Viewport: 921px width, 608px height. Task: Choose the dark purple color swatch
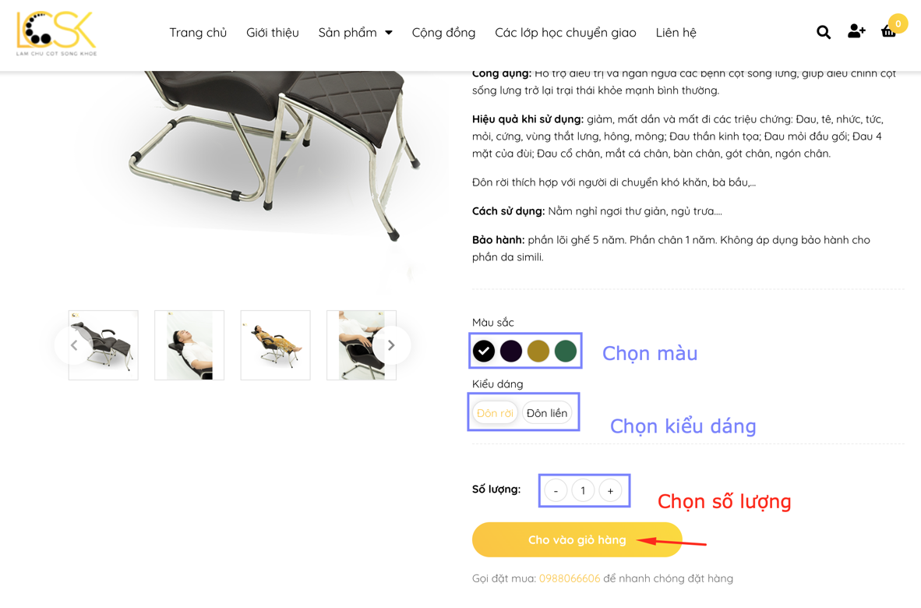pyautogui.click(x=511, y=352)
